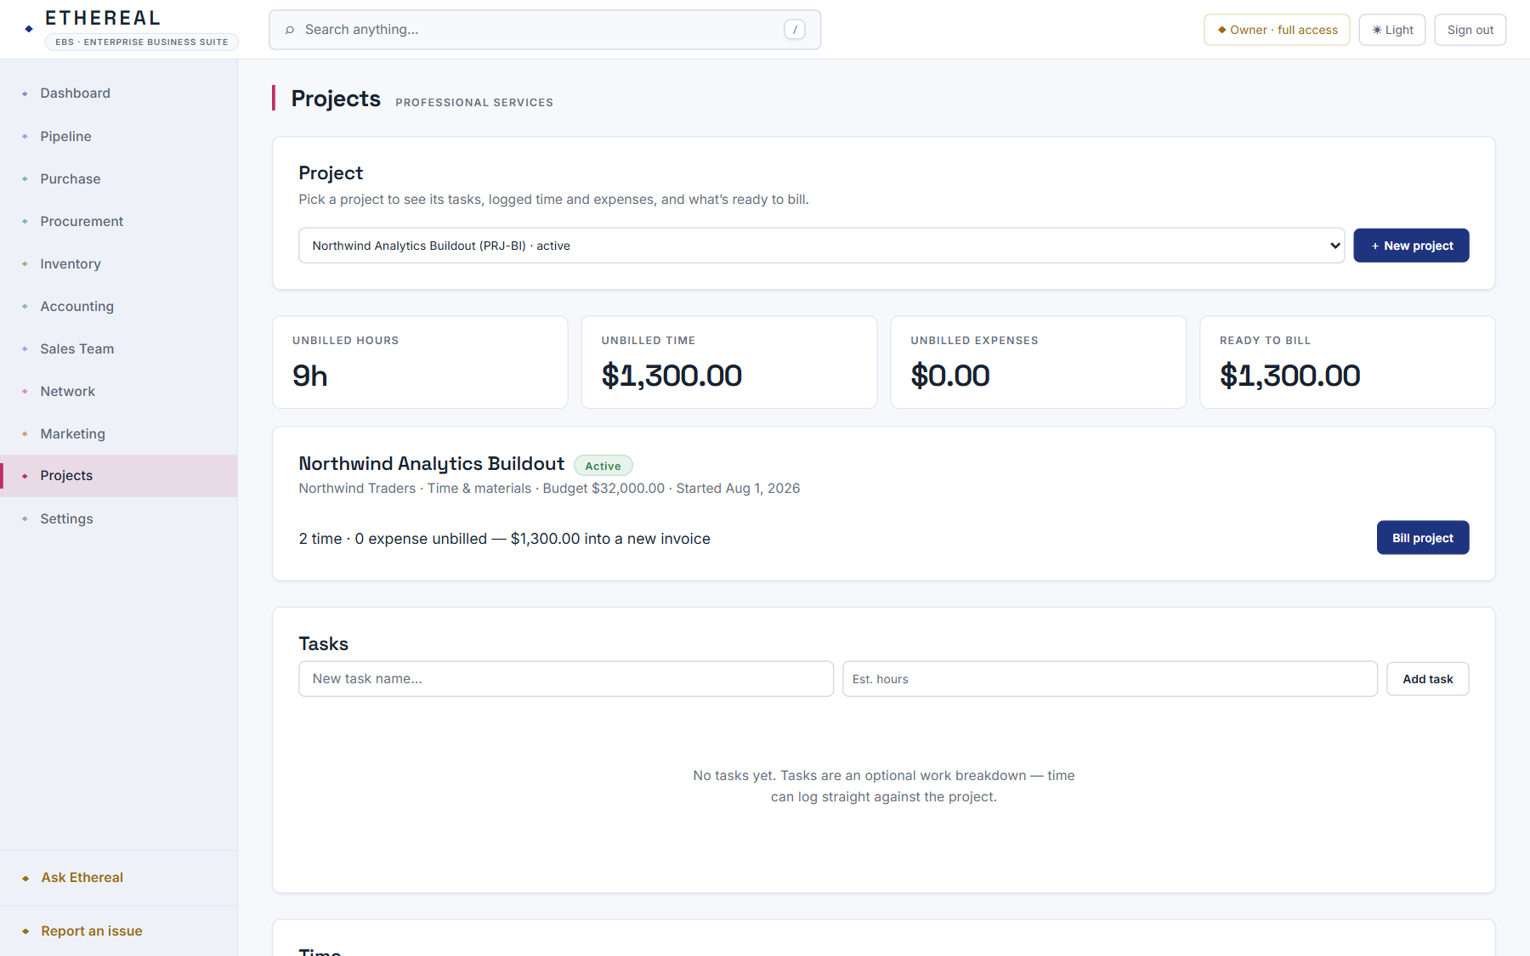Open the project selector dropdown
The width and height of the screenshot is (1530, 956).
[x=821, y=246]
